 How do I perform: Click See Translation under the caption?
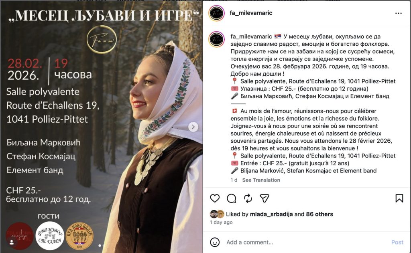point(261,180)
